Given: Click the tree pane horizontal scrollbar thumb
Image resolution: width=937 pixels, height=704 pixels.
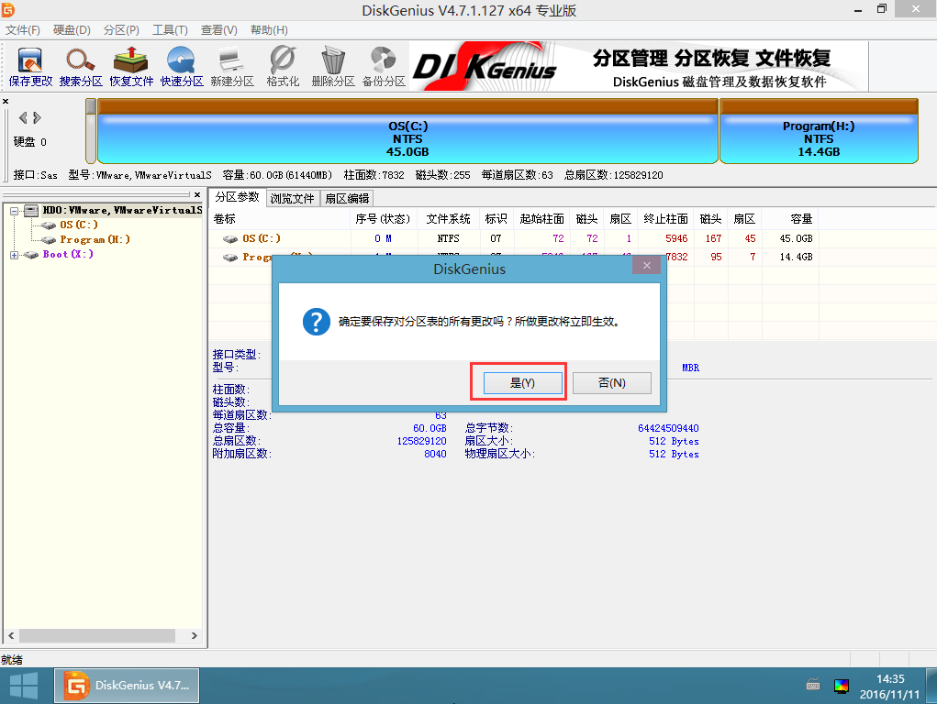Looking at the screenshot, I should (96, 636).
